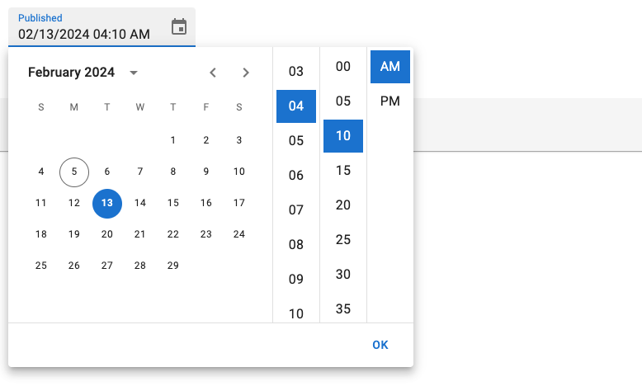Click the calendar icon in Published field
The height and width of the screenshot is (386, 642).
[x=179, y=27]
